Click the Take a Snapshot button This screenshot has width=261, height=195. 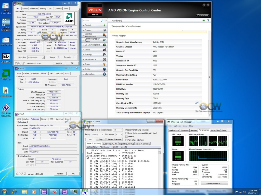(x=114, y=139)
